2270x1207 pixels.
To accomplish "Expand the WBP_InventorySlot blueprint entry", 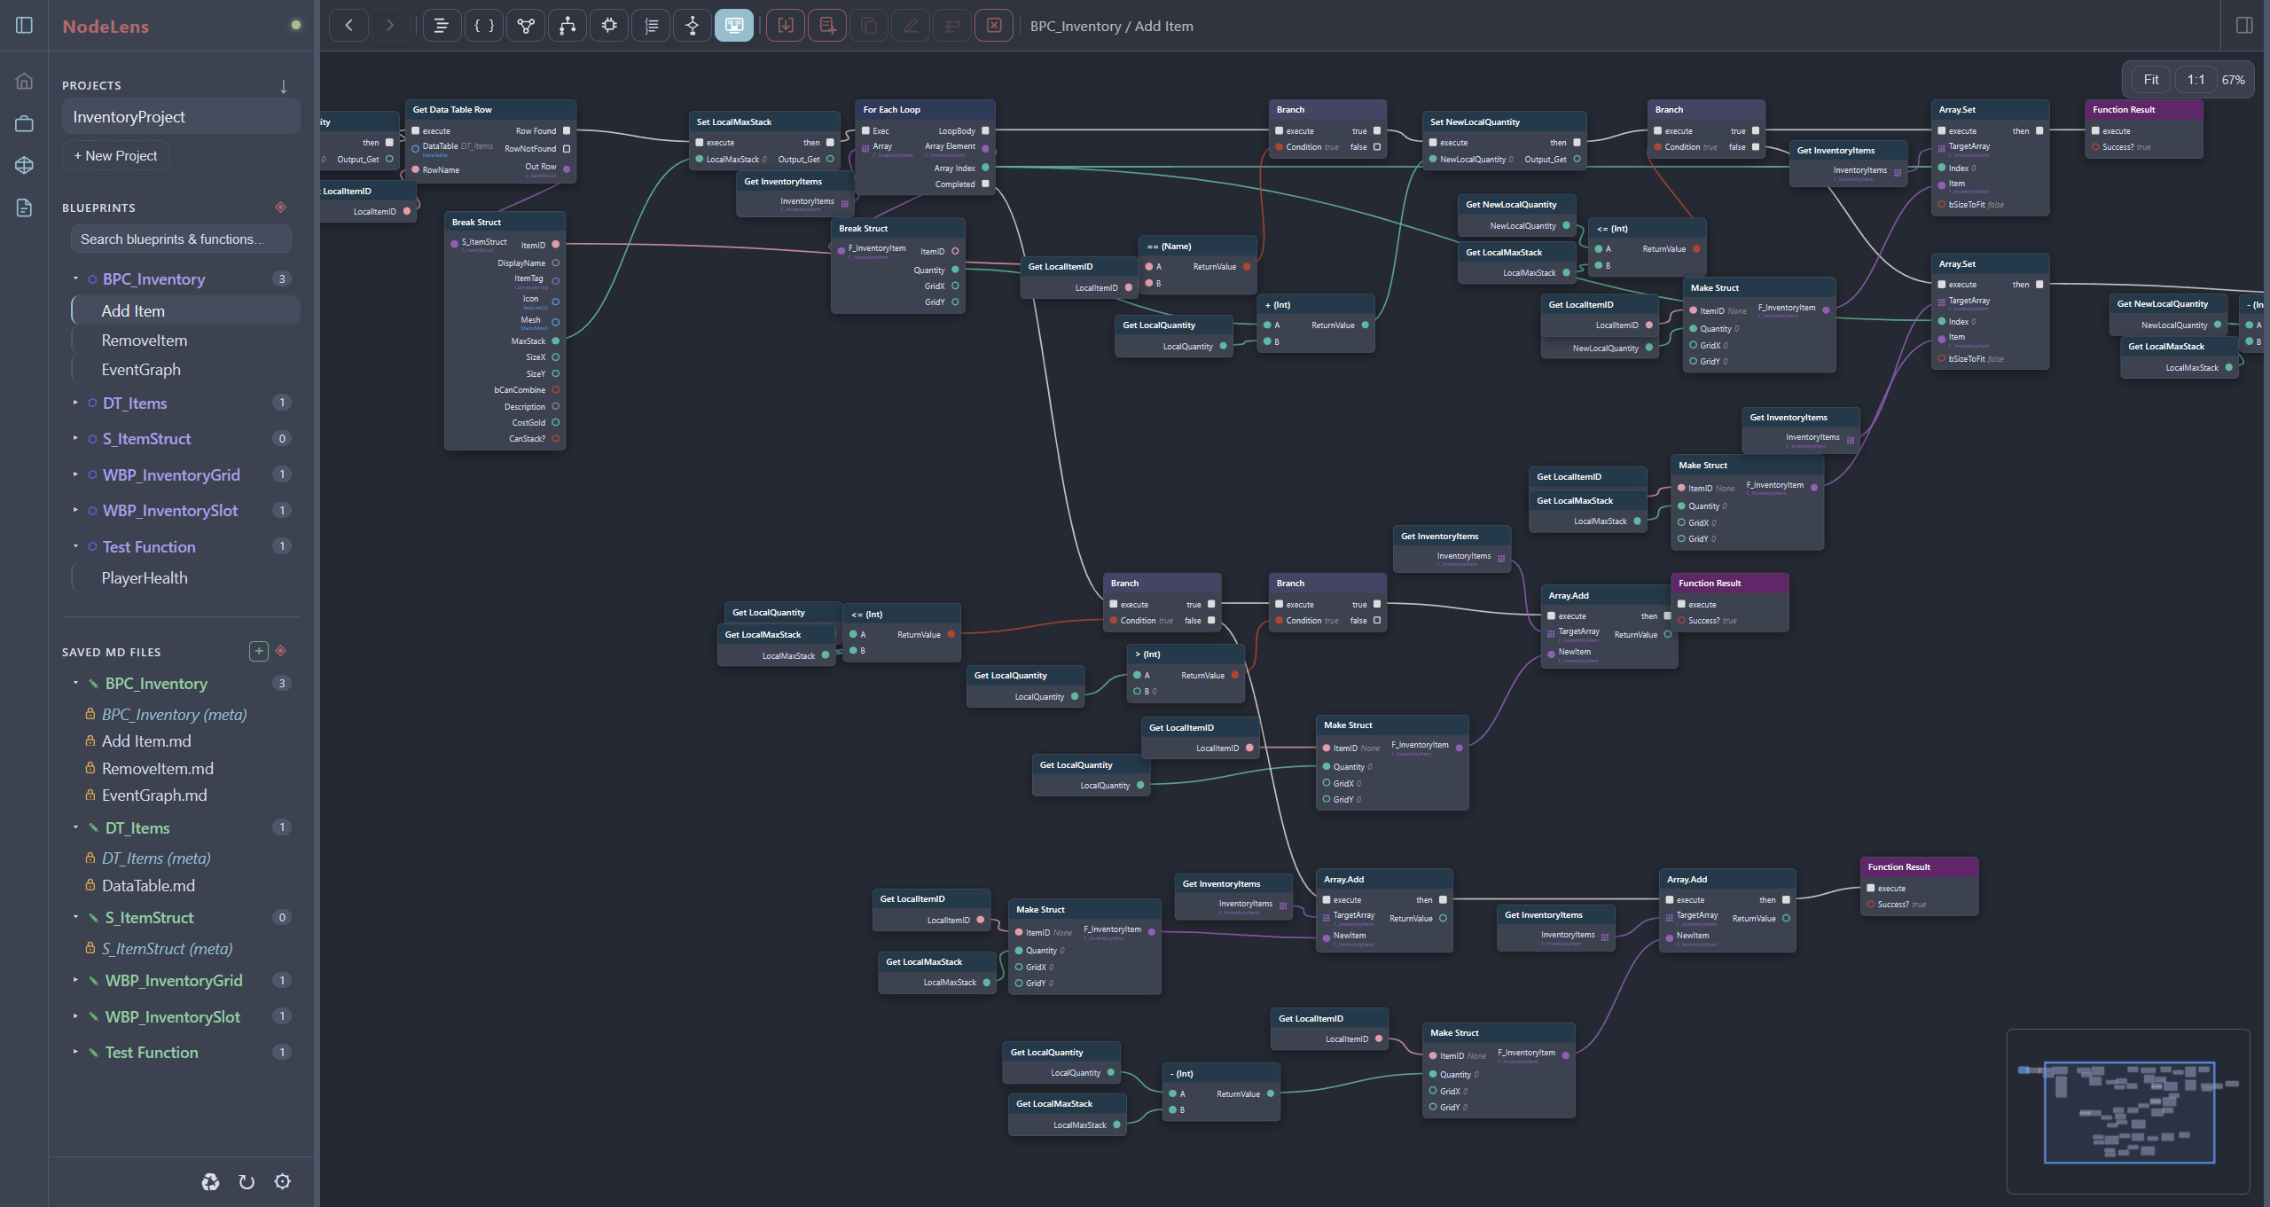I will point(76,510).
